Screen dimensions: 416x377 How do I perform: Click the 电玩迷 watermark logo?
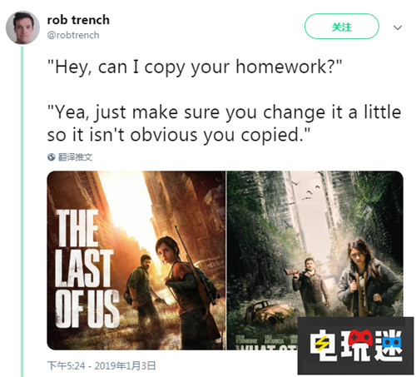(x=356, y=345)
